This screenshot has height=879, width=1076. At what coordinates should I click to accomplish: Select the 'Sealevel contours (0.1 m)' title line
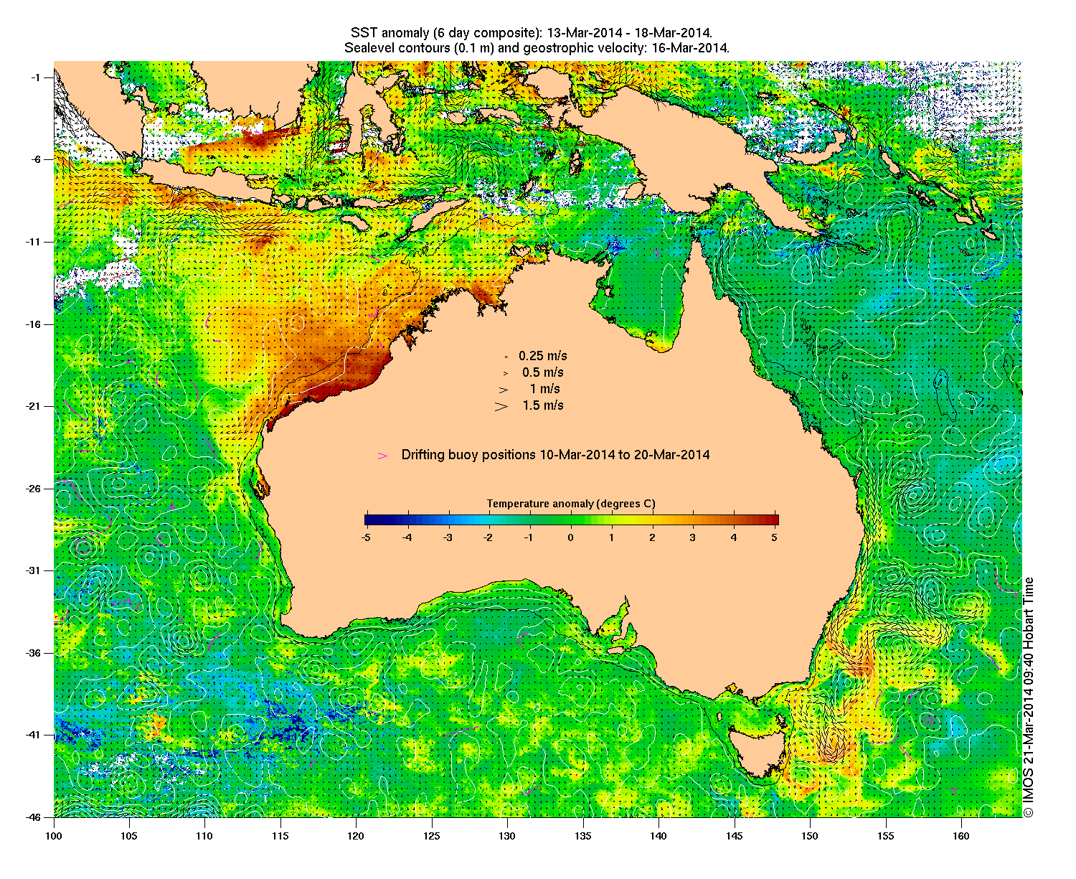[x=537, y=48]
